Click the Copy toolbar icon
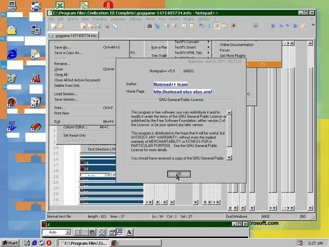 [115, 26]
